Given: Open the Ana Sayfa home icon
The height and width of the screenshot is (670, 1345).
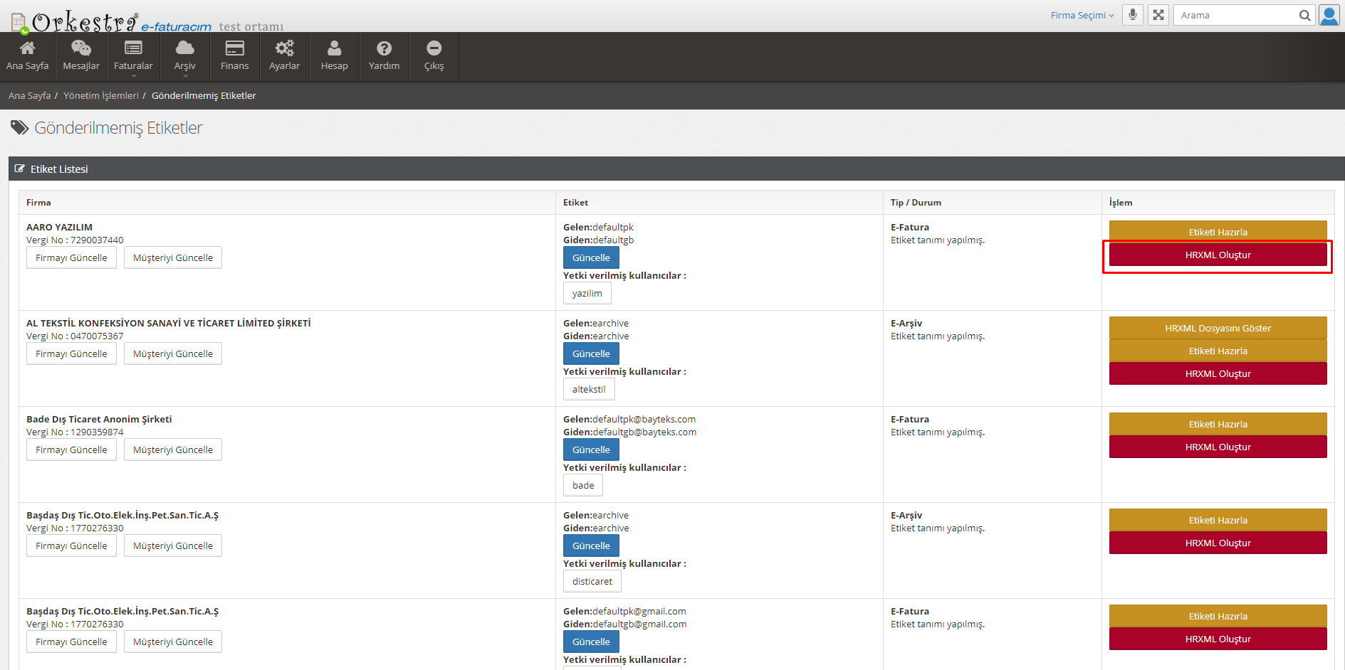Looking at the screenshot, I should (27, 48).
